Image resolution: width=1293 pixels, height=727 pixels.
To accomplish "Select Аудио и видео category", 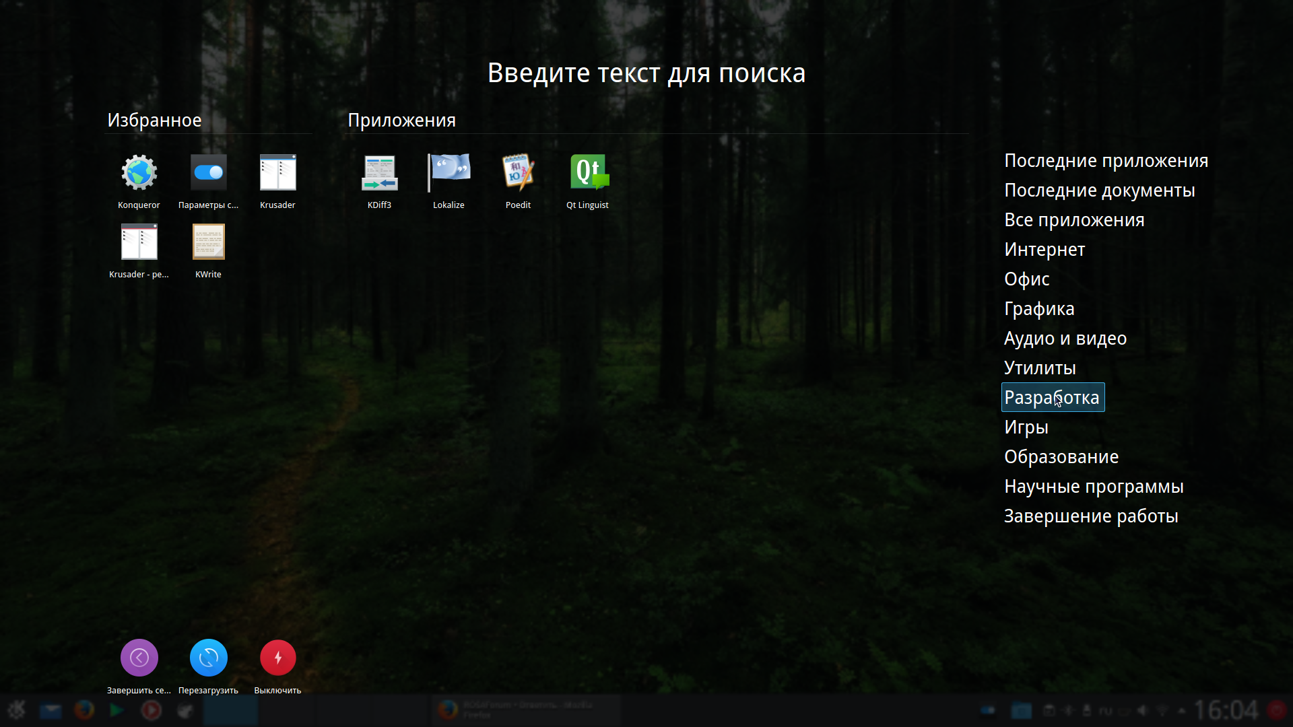I will (x=1065, y=339).
